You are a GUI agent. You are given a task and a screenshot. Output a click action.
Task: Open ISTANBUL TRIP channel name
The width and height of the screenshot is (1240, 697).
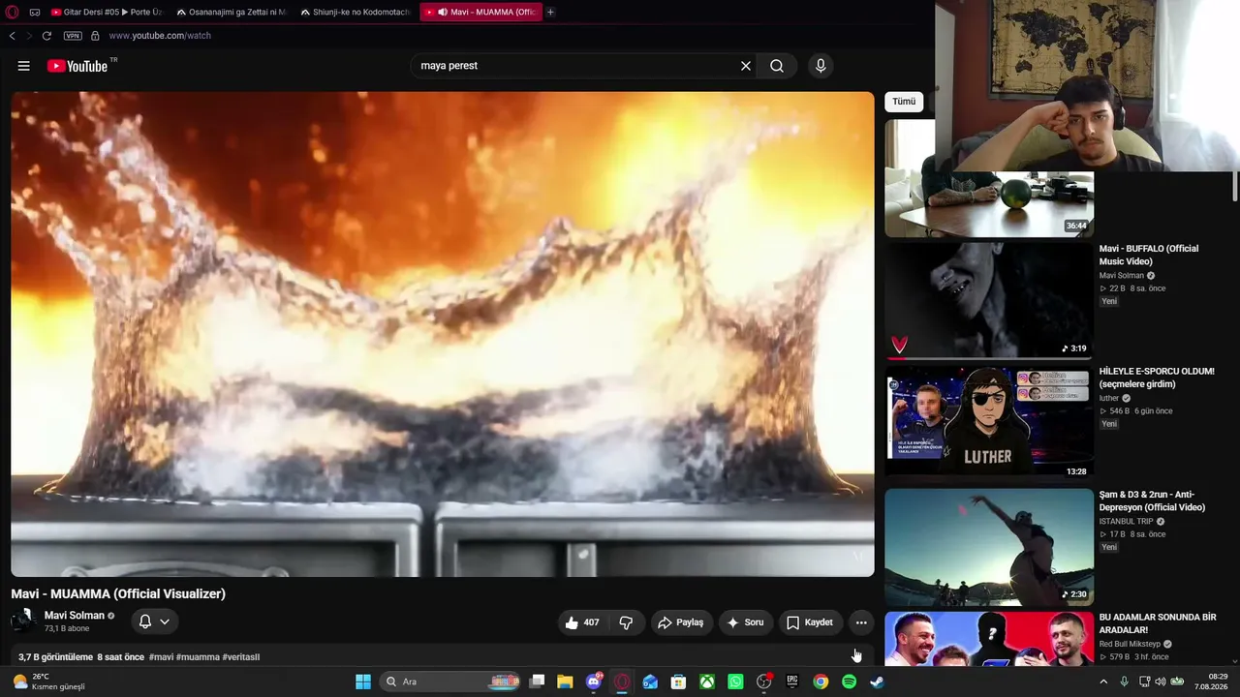[x=1126, y=522]
